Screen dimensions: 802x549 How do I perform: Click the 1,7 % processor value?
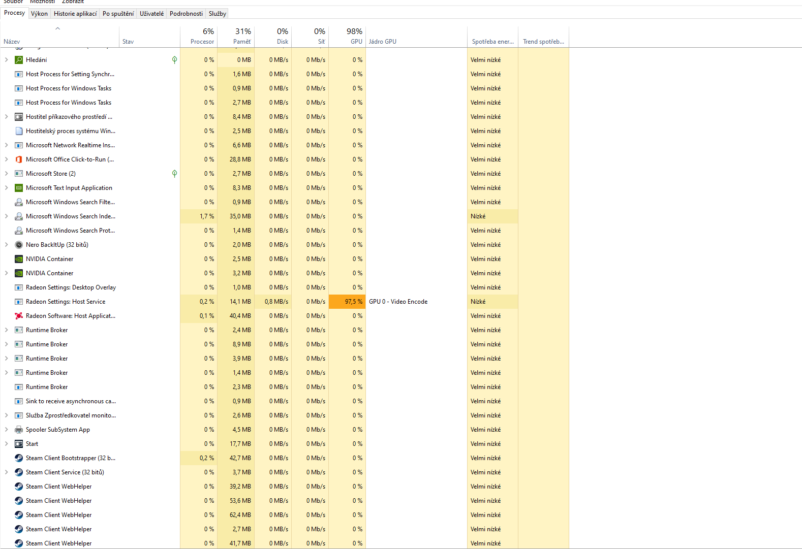[207, 216]
